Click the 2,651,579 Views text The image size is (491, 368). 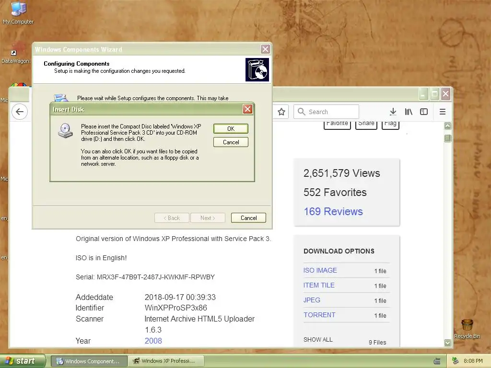341,173
